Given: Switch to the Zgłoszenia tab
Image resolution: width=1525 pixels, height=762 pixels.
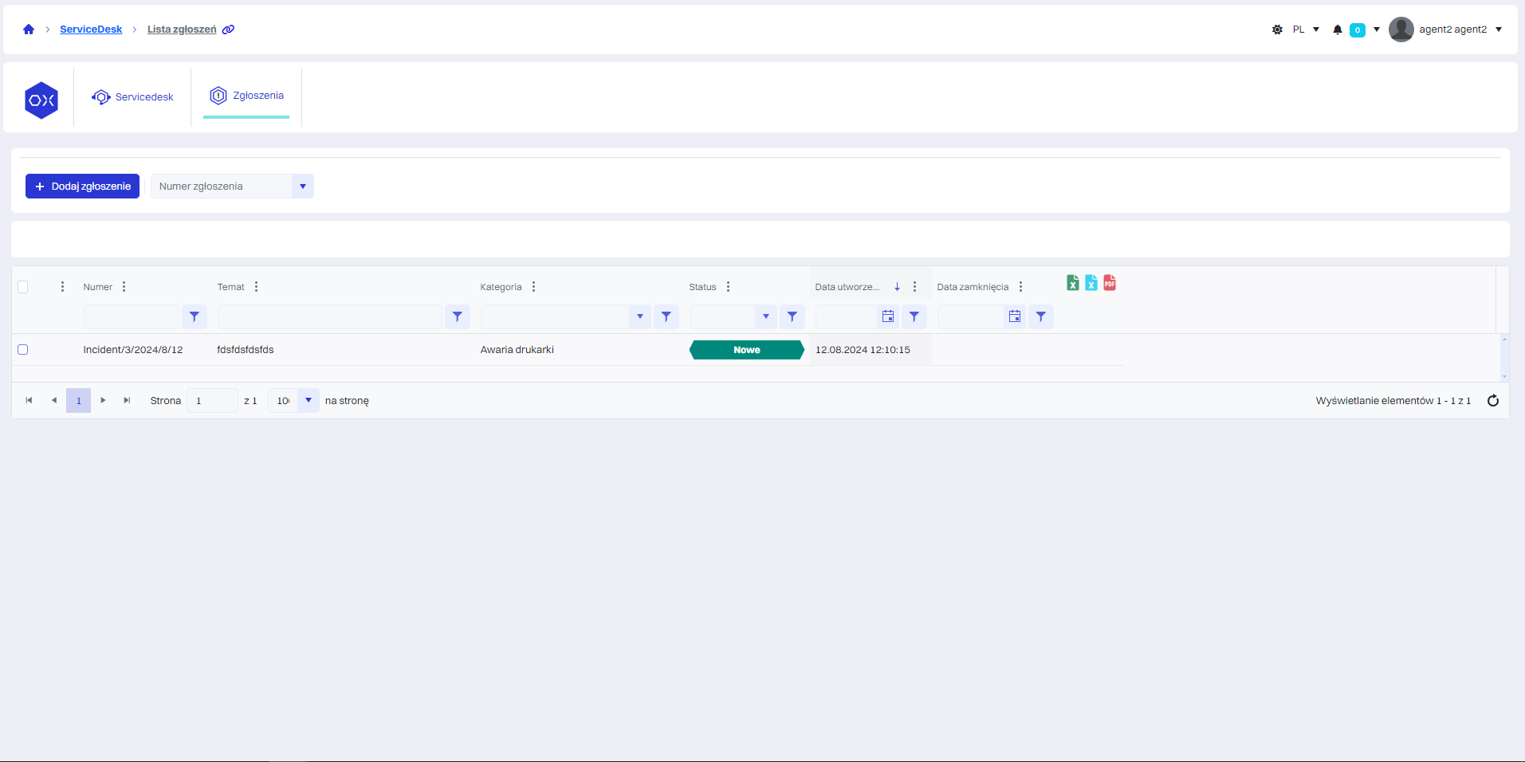Looking at the screenshot, I should point(246,96).
